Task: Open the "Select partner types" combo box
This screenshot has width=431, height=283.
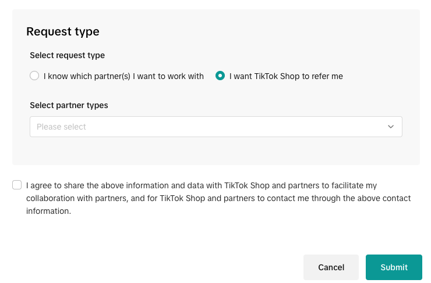Action: (216, 127)
